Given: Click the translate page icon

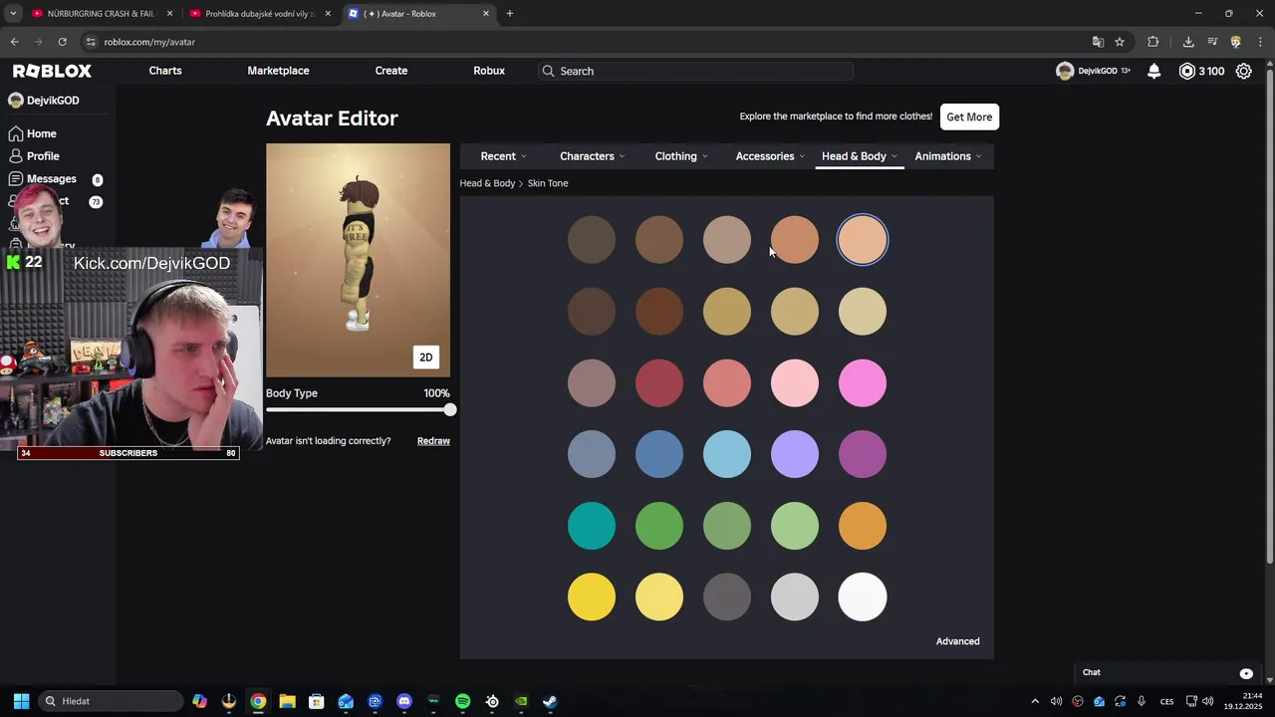Looking at the screenshot, I should pyautogui.click(x=1098, y=42).
